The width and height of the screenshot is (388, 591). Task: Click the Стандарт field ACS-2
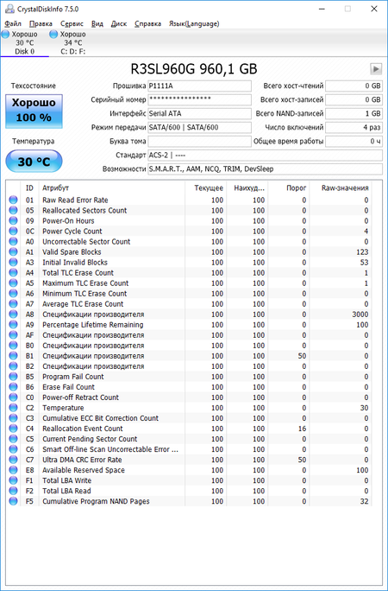[x=265, y=156]
